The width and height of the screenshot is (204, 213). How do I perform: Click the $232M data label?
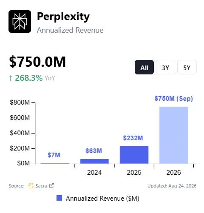coord(133,138)
